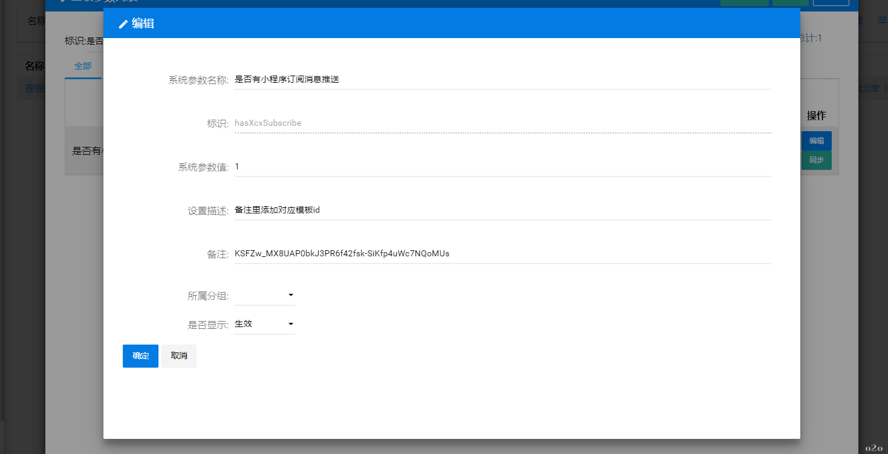This screenshot has height=454, width=888.
Task: Click the 是否显示 label text
Action: click(x=208, y=325)
